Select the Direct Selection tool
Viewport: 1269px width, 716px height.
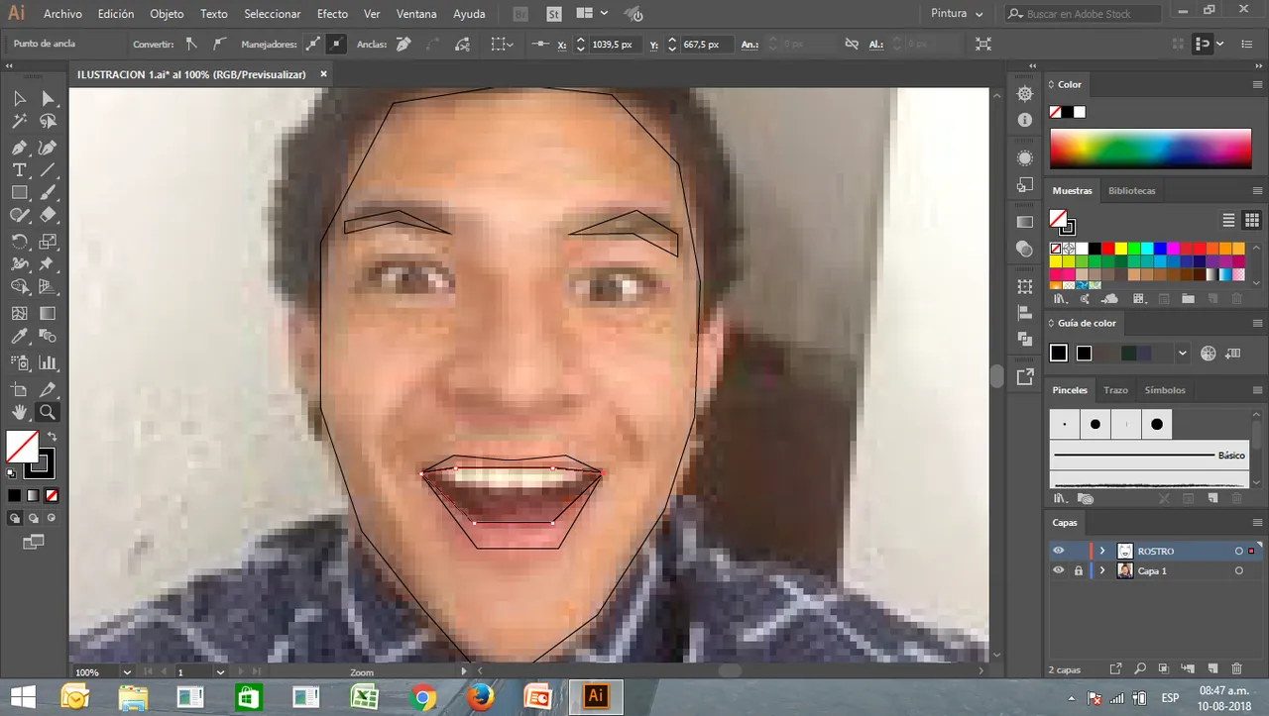[x=48, y=98]
